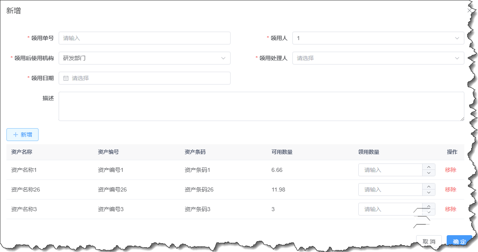
Task: Remove 资产名称3 via its 移除 link
Action: (450, 209)
